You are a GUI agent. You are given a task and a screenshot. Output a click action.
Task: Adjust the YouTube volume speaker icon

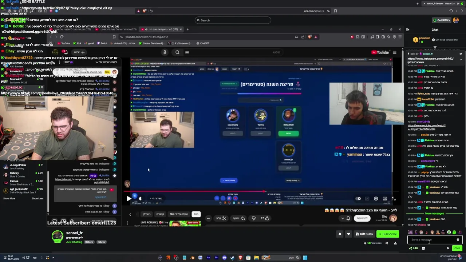click(140, 198)
